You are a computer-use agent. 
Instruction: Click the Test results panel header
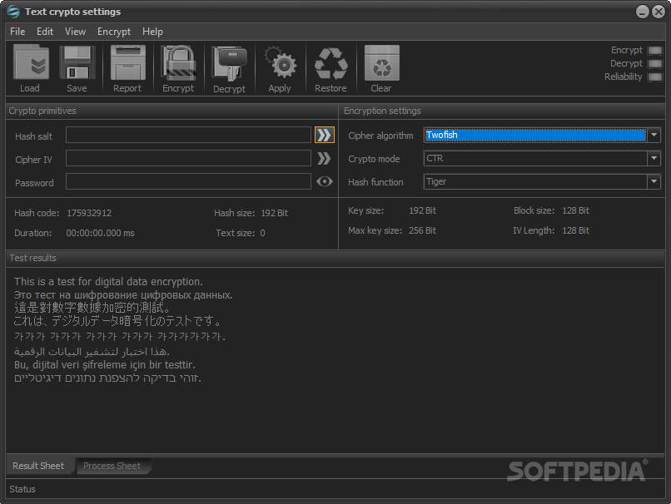coord(335,258)
